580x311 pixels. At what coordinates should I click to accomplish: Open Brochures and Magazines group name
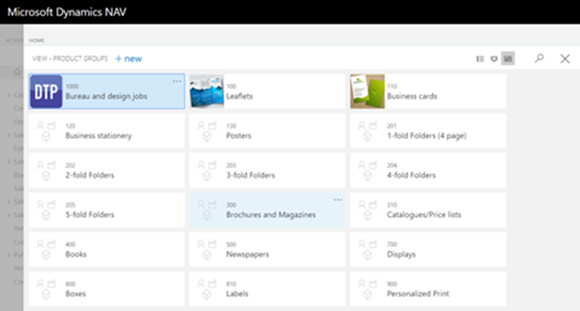[271, 215]
